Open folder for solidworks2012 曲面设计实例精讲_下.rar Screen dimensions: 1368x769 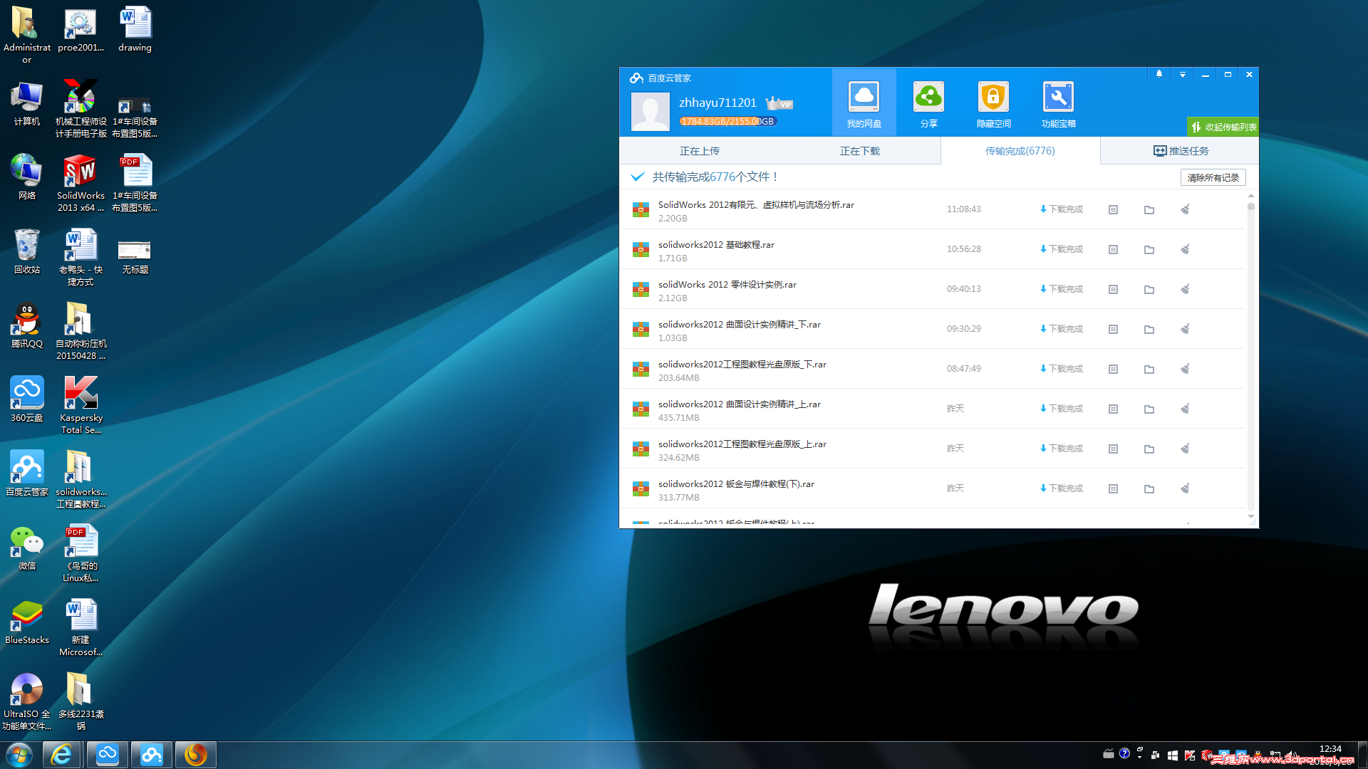pos(1149,329)
